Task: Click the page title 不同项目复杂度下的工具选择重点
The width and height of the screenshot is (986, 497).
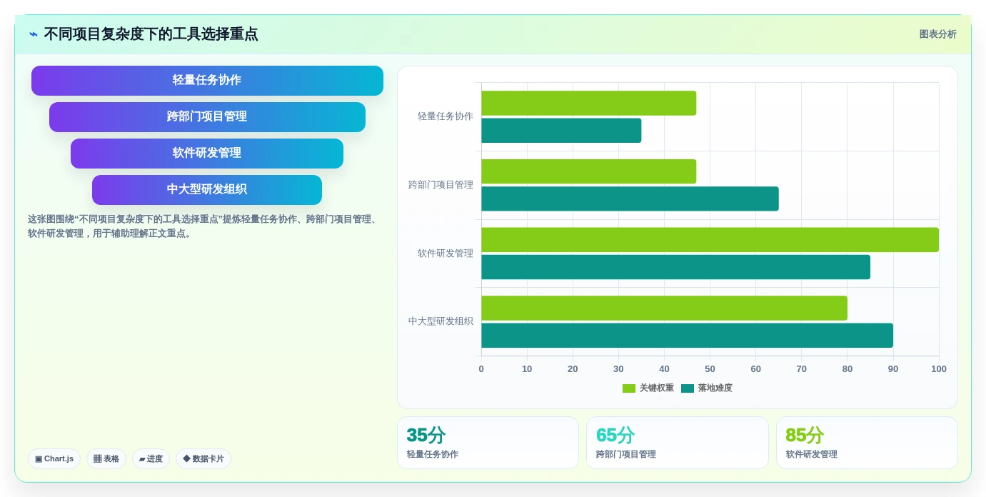Action: coord(151,34)
